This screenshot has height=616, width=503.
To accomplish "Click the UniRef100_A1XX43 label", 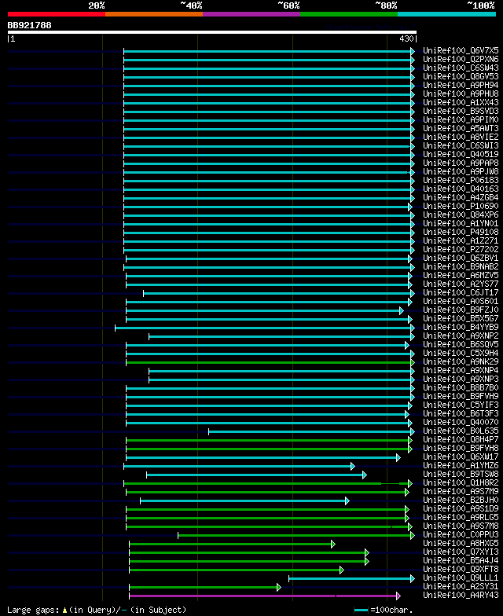I will 461,102.
